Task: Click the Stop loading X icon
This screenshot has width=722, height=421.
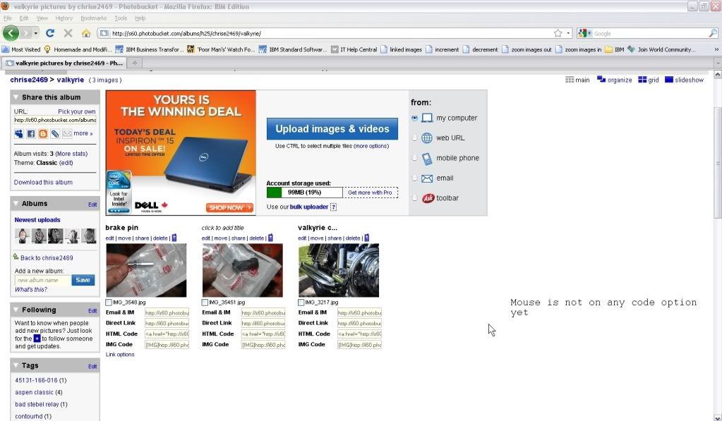Action: [x=68, y=33]
